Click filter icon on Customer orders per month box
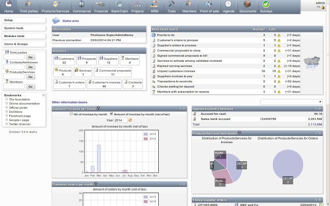 tap(96, 183)
